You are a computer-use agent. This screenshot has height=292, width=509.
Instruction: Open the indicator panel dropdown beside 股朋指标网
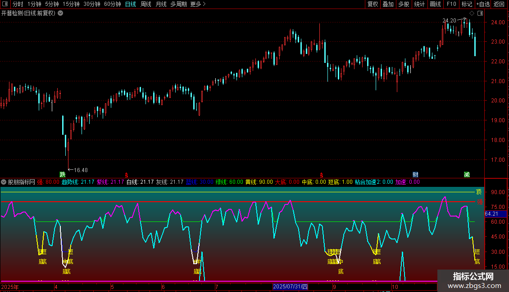click(x=4, y=182)
